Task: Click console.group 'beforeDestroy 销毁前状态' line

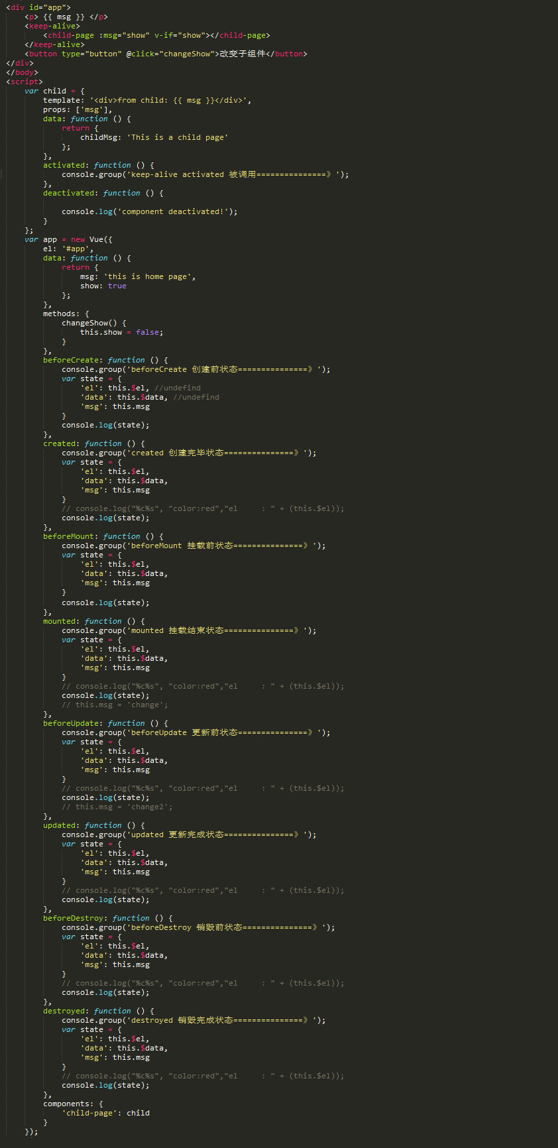Action: click(x=198, y=927)
